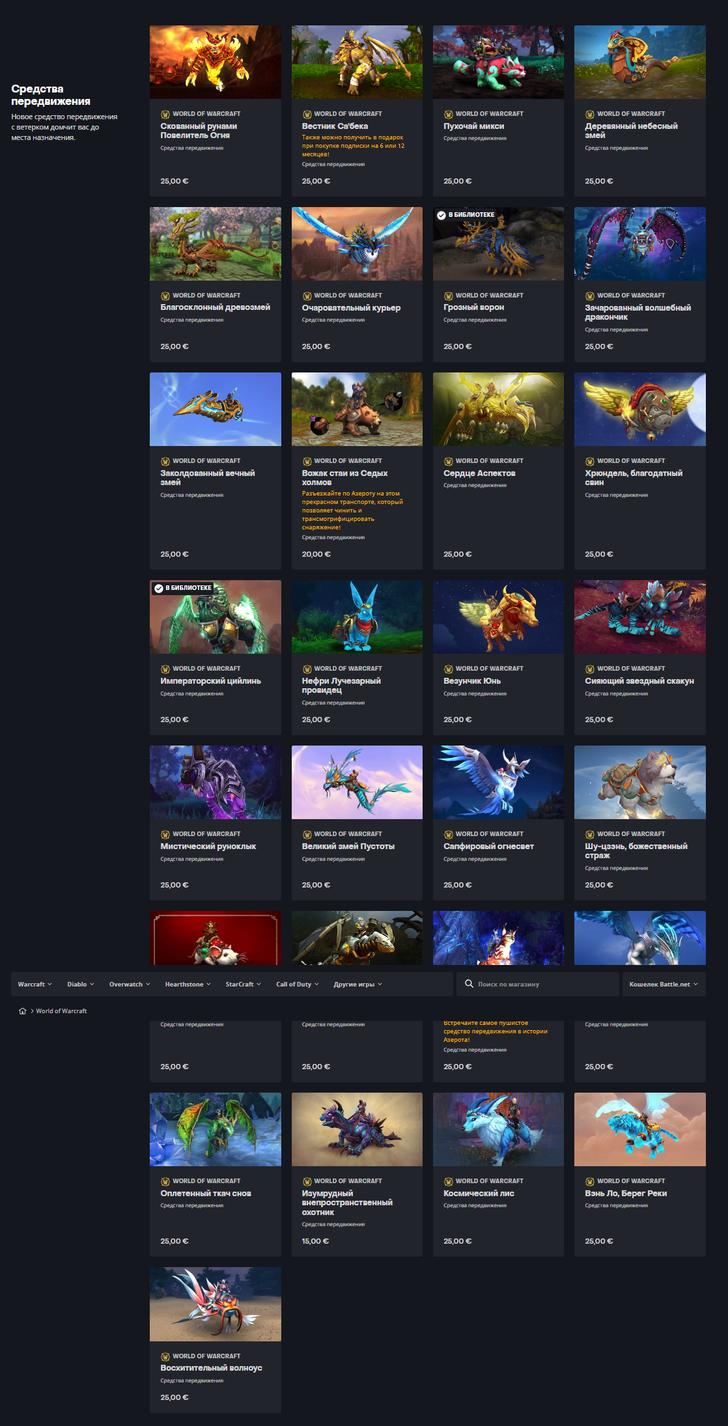Open the Overwatch navigation menu
This screenshot has width=728, height=1426.
[x=129, y=985]
